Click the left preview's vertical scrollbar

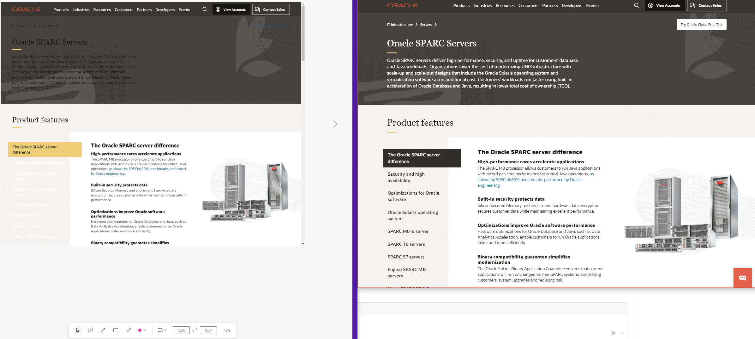click(x=303, y=33)
